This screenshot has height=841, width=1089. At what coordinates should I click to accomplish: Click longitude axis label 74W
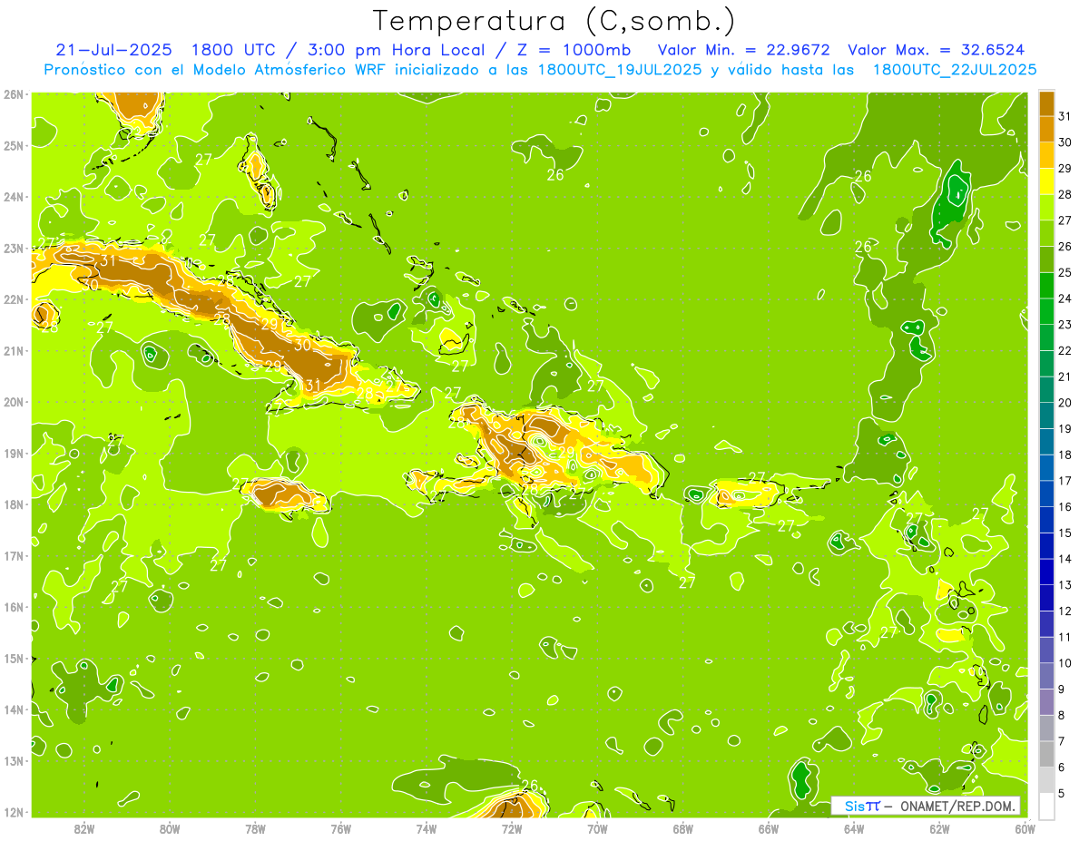[x=427, y=829]
